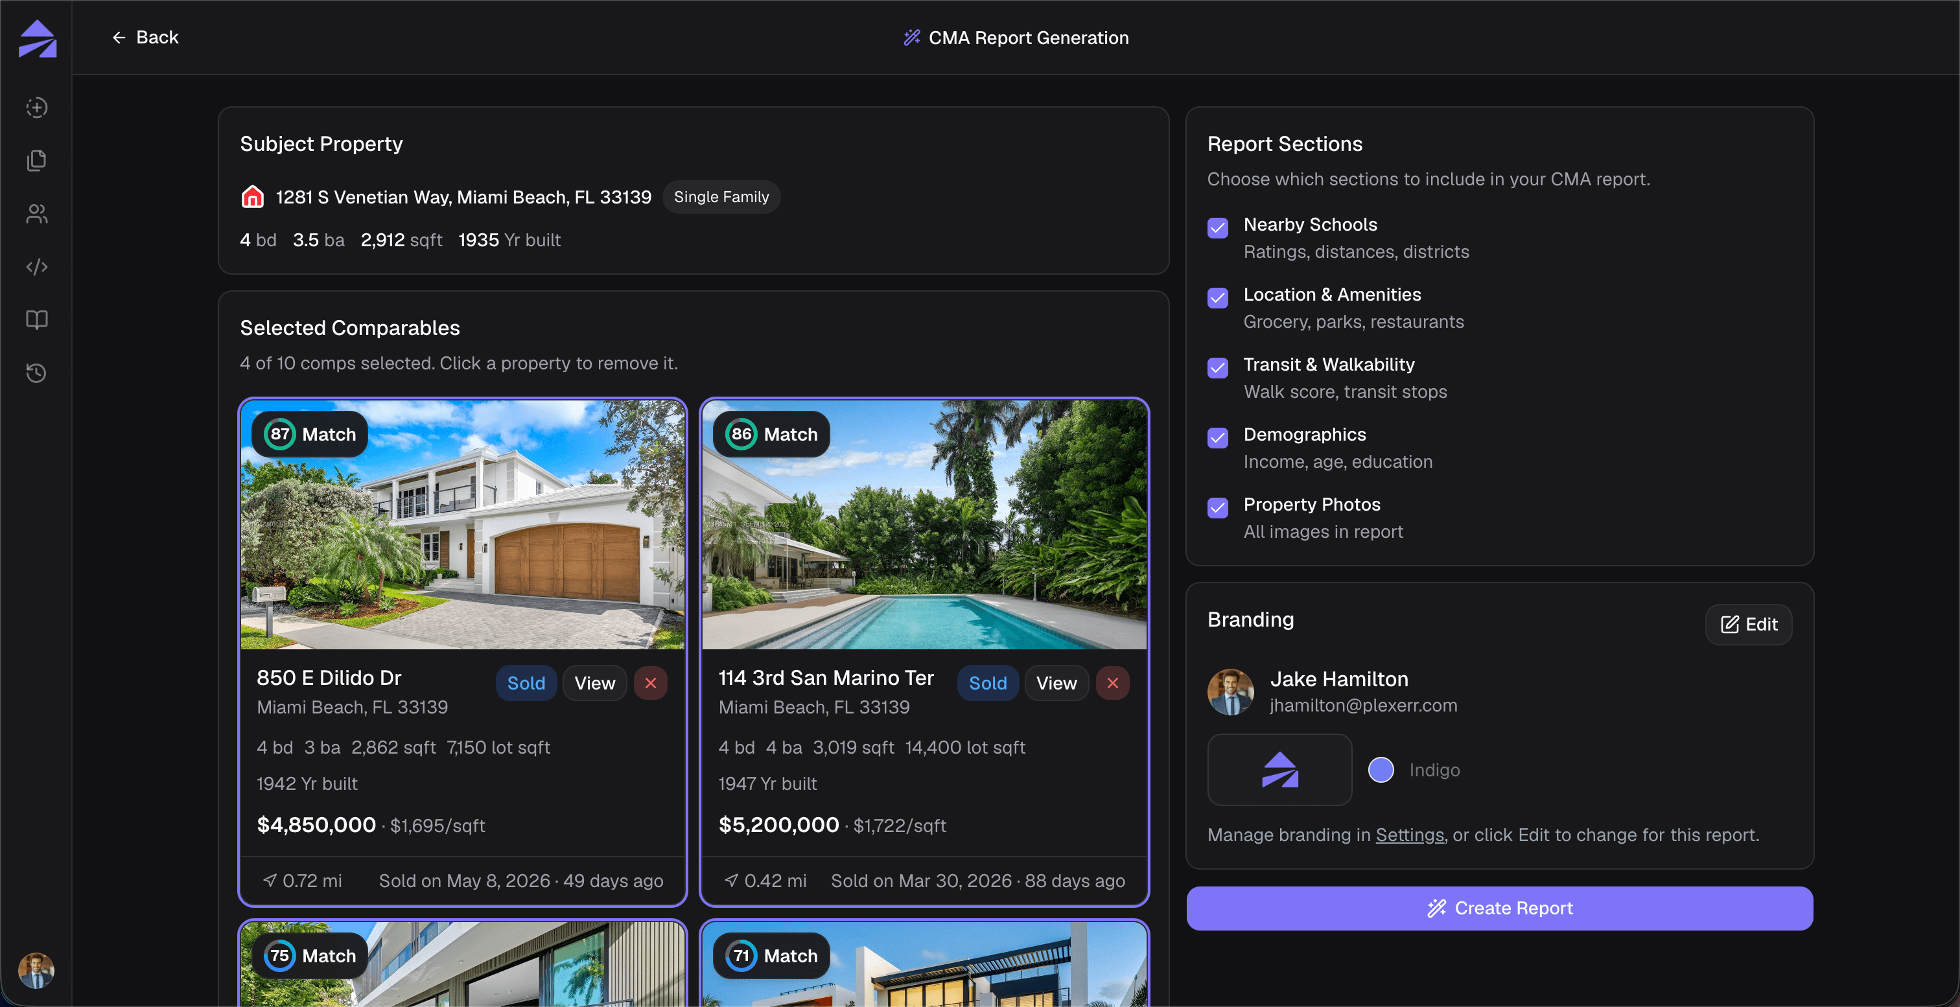Screen dimensions: 1960x1007
Task: Click the 71 match score ring
Action: 741,956
